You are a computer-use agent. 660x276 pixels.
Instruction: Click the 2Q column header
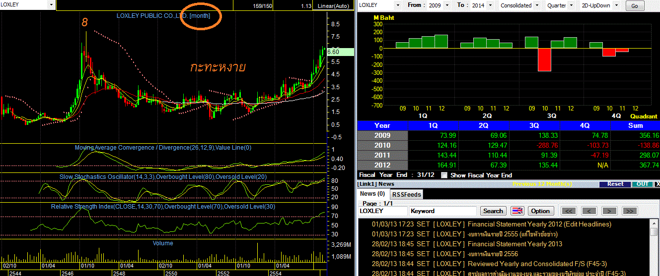(x=484, y=125)
